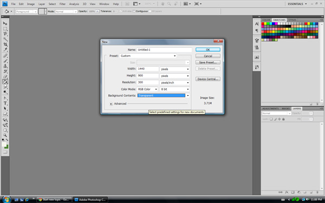Switch to the Masks tab

[x=285, y=109]
